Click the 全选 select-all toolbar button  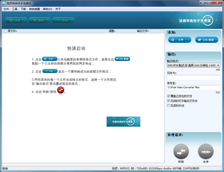[x=64, y=20]
